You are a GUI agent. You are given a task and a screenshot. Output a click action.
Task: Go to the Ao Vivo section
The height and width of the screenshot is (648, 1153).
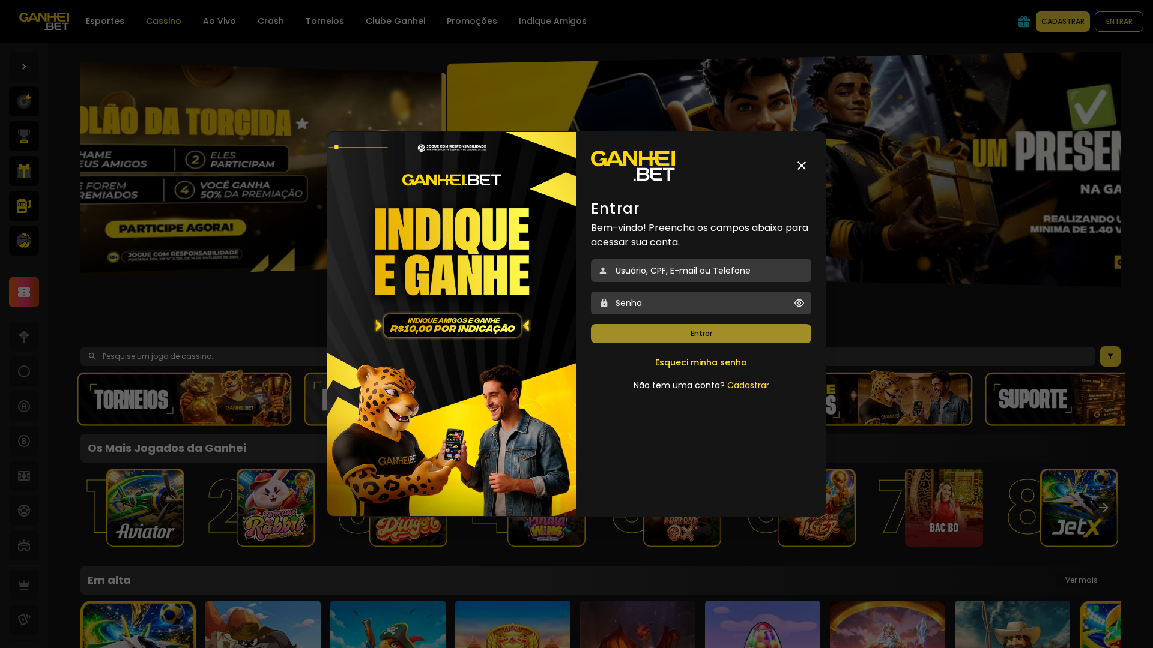(219, 21)
